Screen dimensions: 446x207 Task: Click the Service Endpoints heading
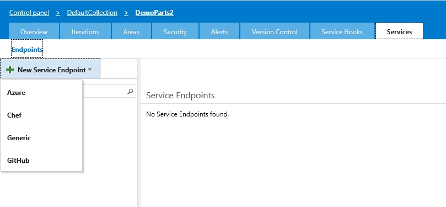pyautogui.click(x=180, y=95)
